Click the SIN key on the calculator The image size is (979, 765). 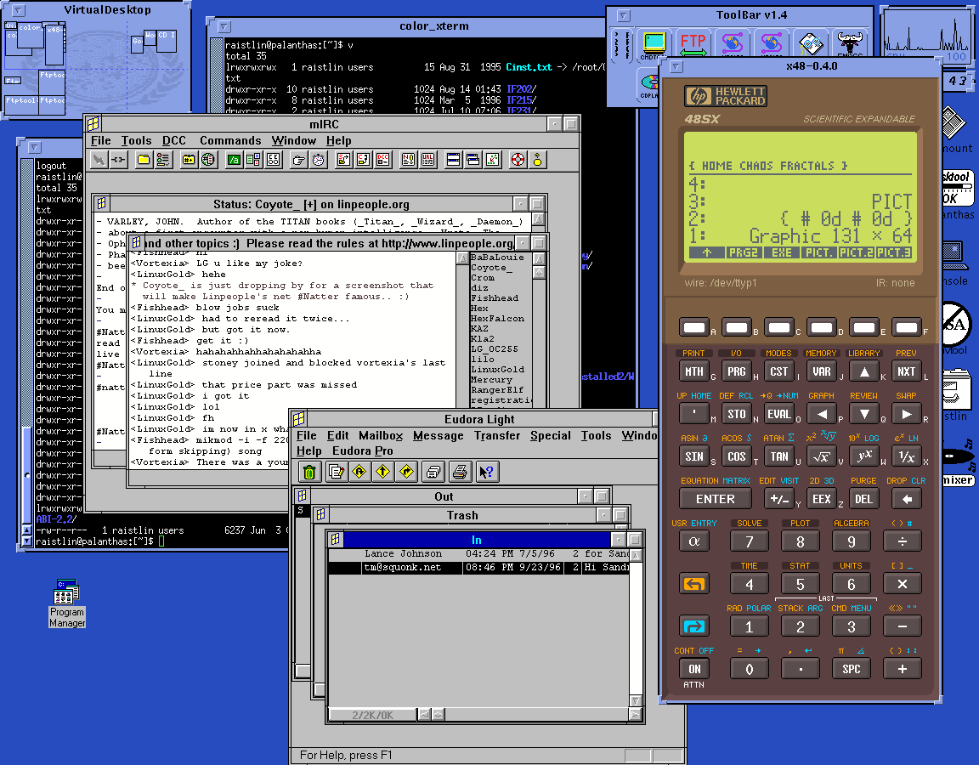tap(693, 456)
